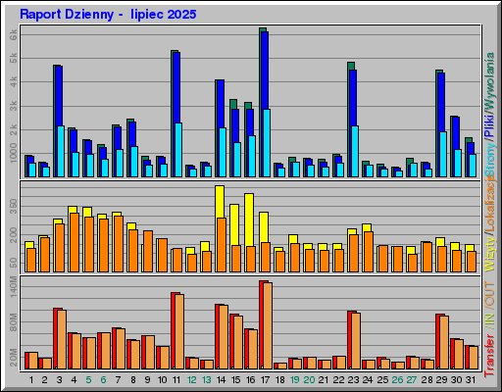Image resolution: width=502 pixels, height=392 pixels.
Task: Click the blue files bar for day 23
Action: coord(353,98)
